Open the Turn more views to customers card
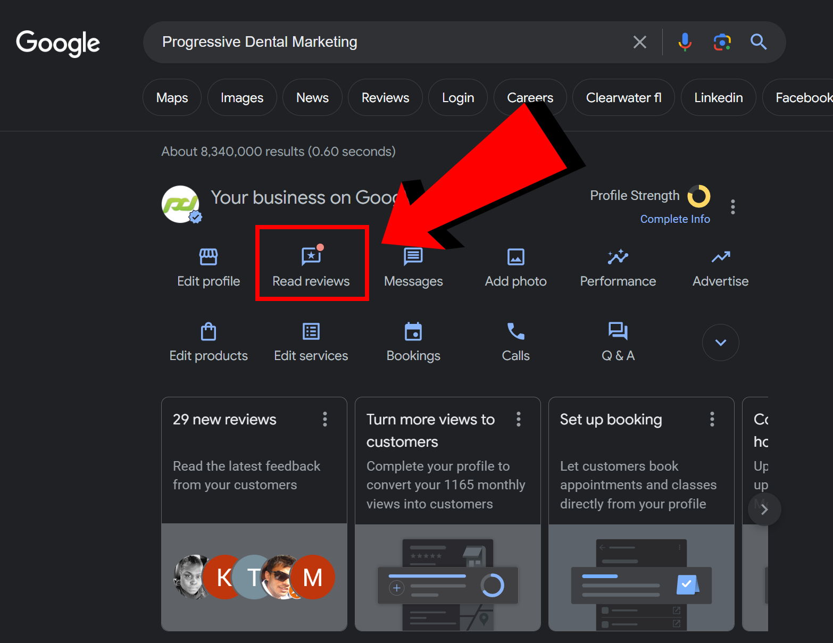 [448, 514]
